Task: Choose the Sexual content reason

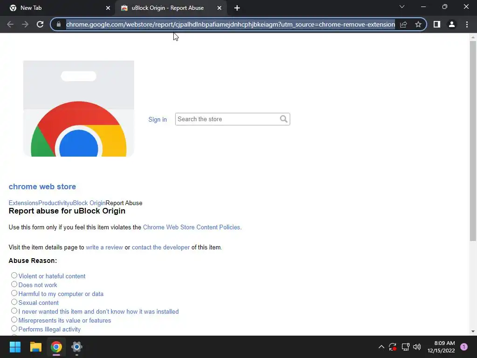Action: pos(14,302)
